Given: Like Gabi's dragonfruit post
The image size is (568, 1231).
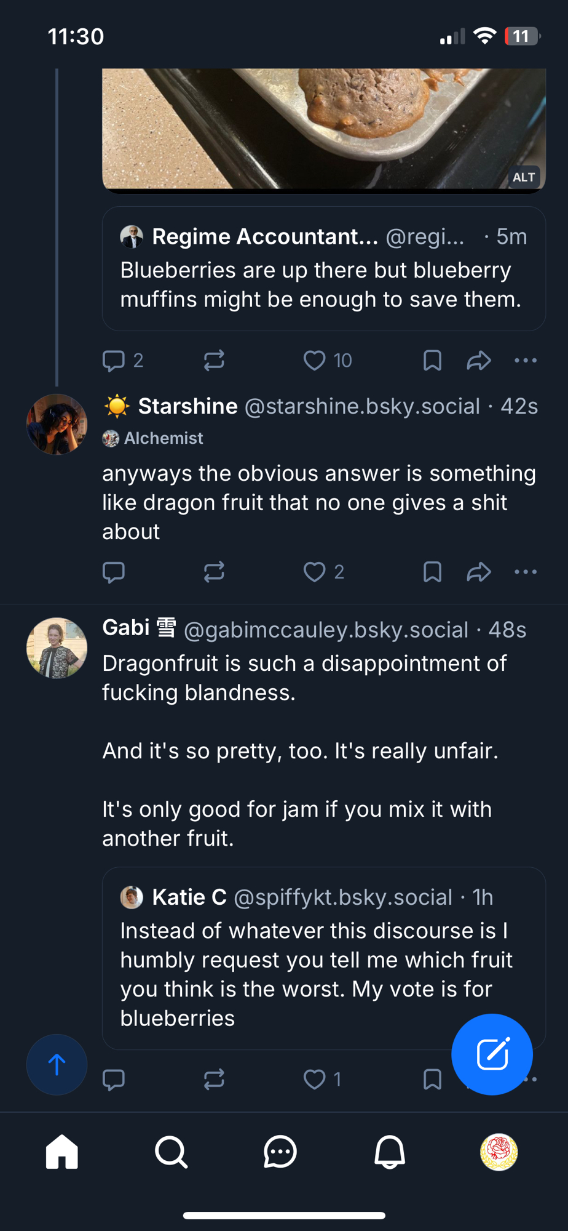Looking at the screenshot, I should click(x=315, y=1079).
